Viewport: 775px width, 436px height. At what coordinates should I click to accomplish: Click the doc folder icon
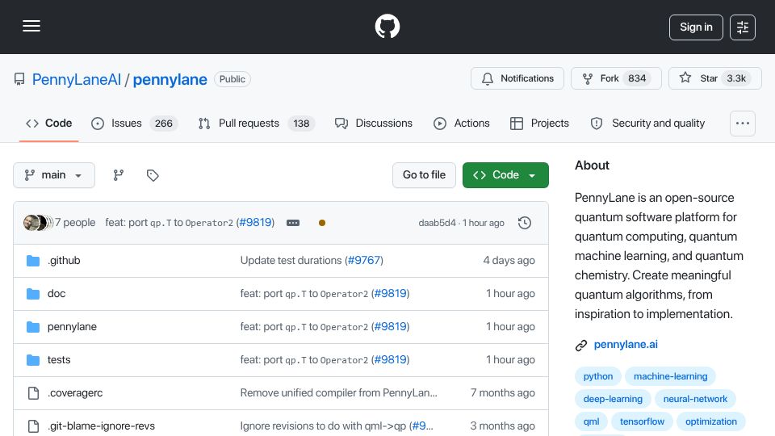(x=33, y=294)
